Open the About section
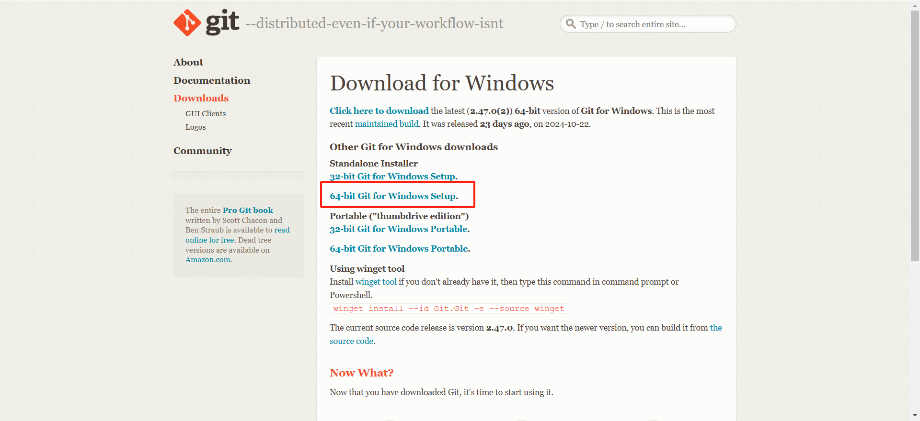 [x=188, y=62]
